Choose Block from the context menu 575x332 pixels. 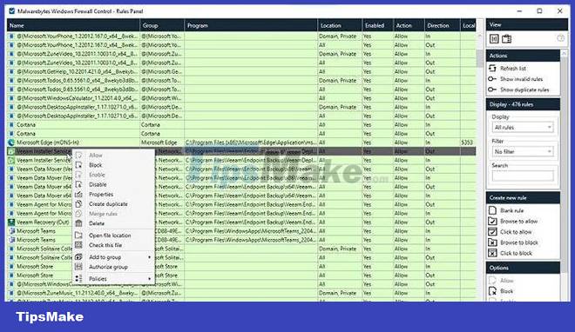pyautogui.click(x=95, y=165)
